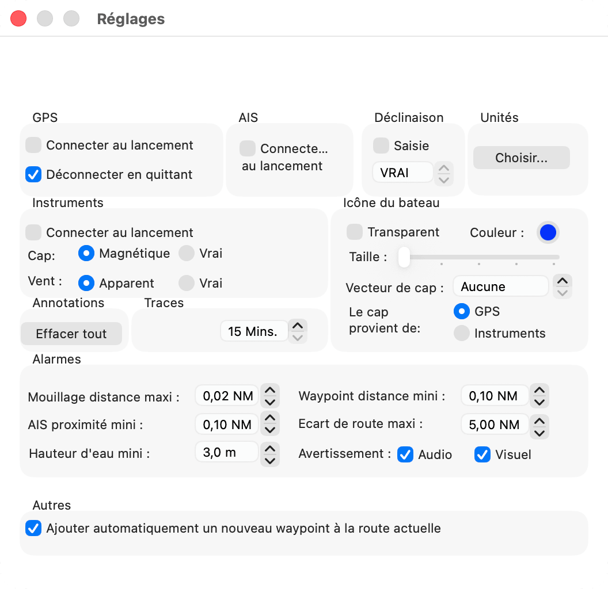
Task: Enable Instruments Connecter au lancement checkbox
Action: pyautogui.click(x=33, y=232)
